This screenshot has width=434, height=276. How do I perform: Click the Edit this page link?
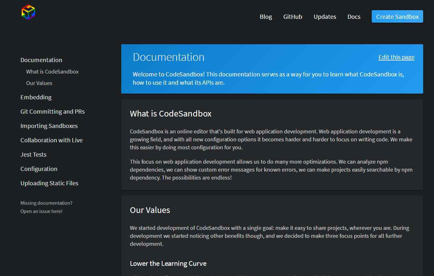pyautogui.click(x=396, y=57)
